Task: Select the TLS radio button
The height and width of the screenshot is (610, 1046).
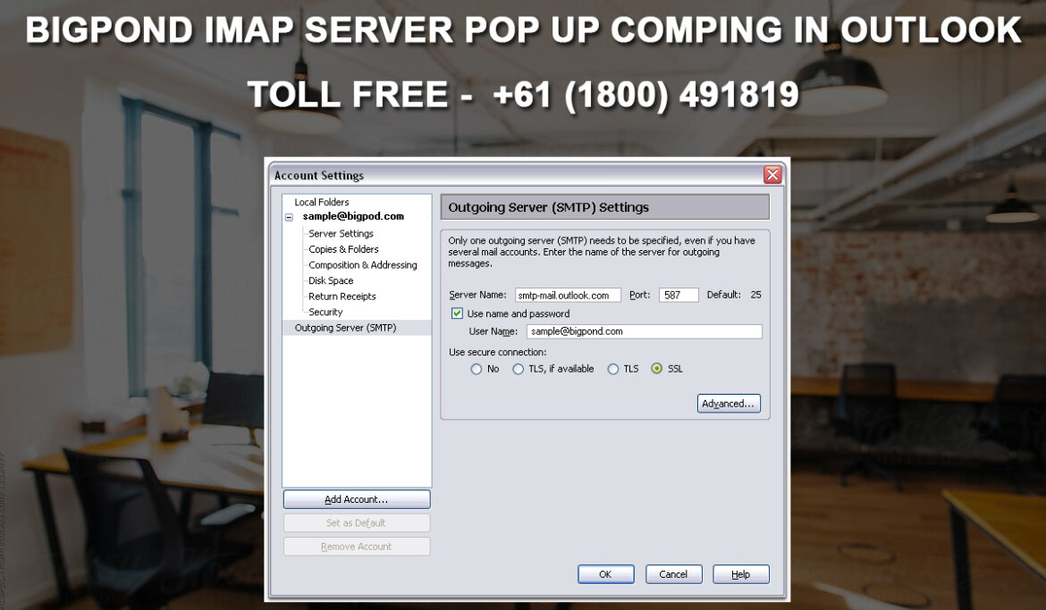Action: coord(613,370)
